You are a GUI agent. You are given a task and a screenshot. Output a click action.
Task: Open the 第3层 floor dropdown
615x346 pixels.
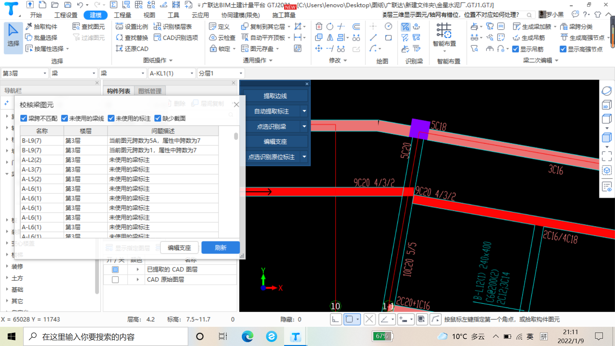pos(25,73)
